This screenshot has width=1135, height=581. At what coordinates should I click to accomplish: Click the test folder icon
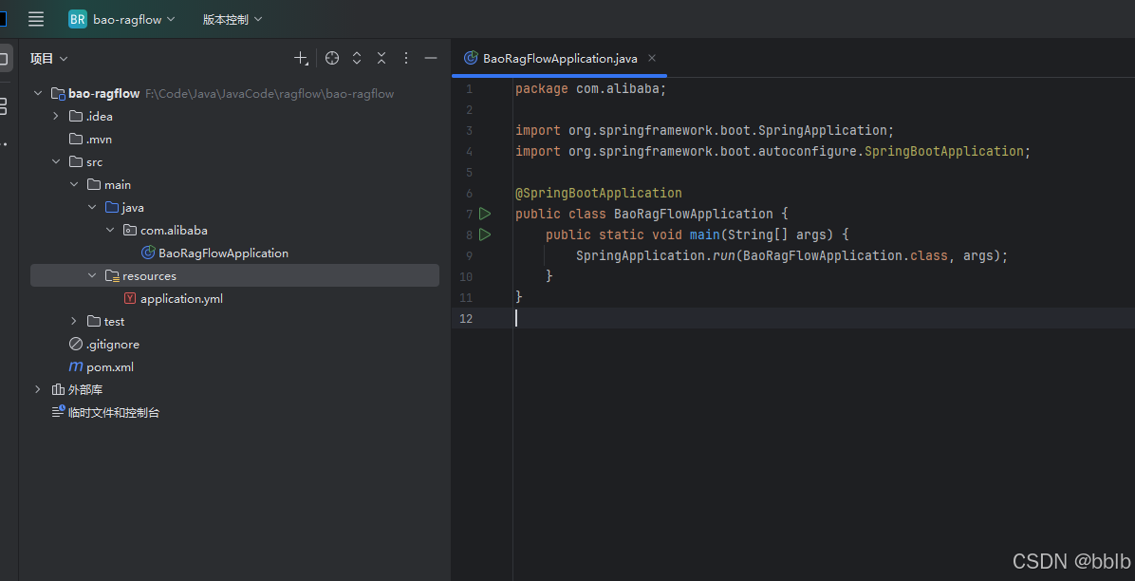[93, 321]
